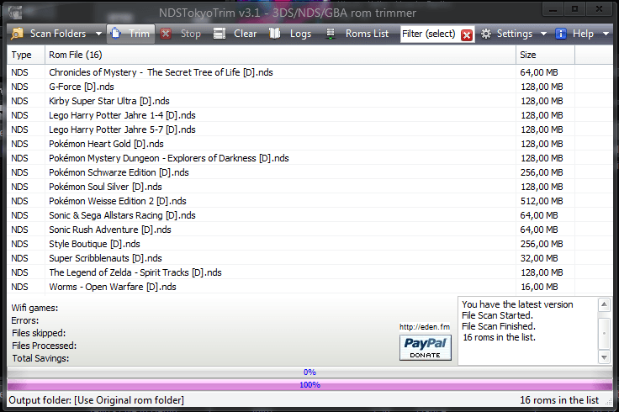Minimize the NDSTokyoTrim window
Viewport: 619px width, 412px height.
(x=553, y=9)
